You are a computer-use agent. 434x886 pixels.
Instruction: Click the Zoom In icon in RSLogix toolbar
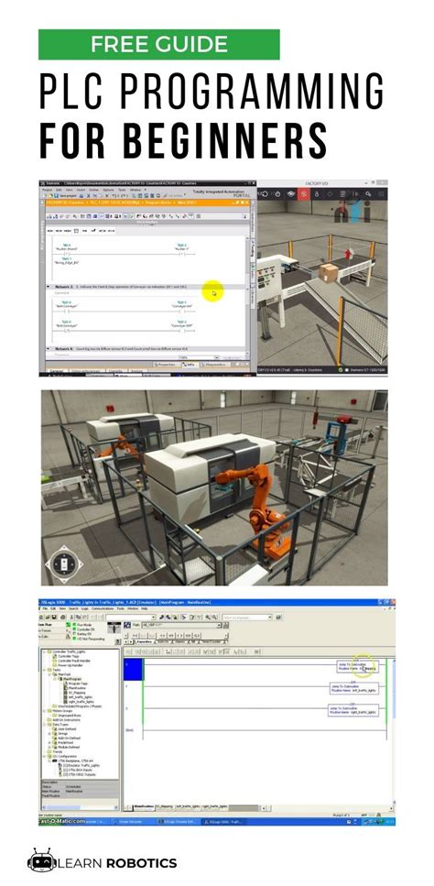207,617
